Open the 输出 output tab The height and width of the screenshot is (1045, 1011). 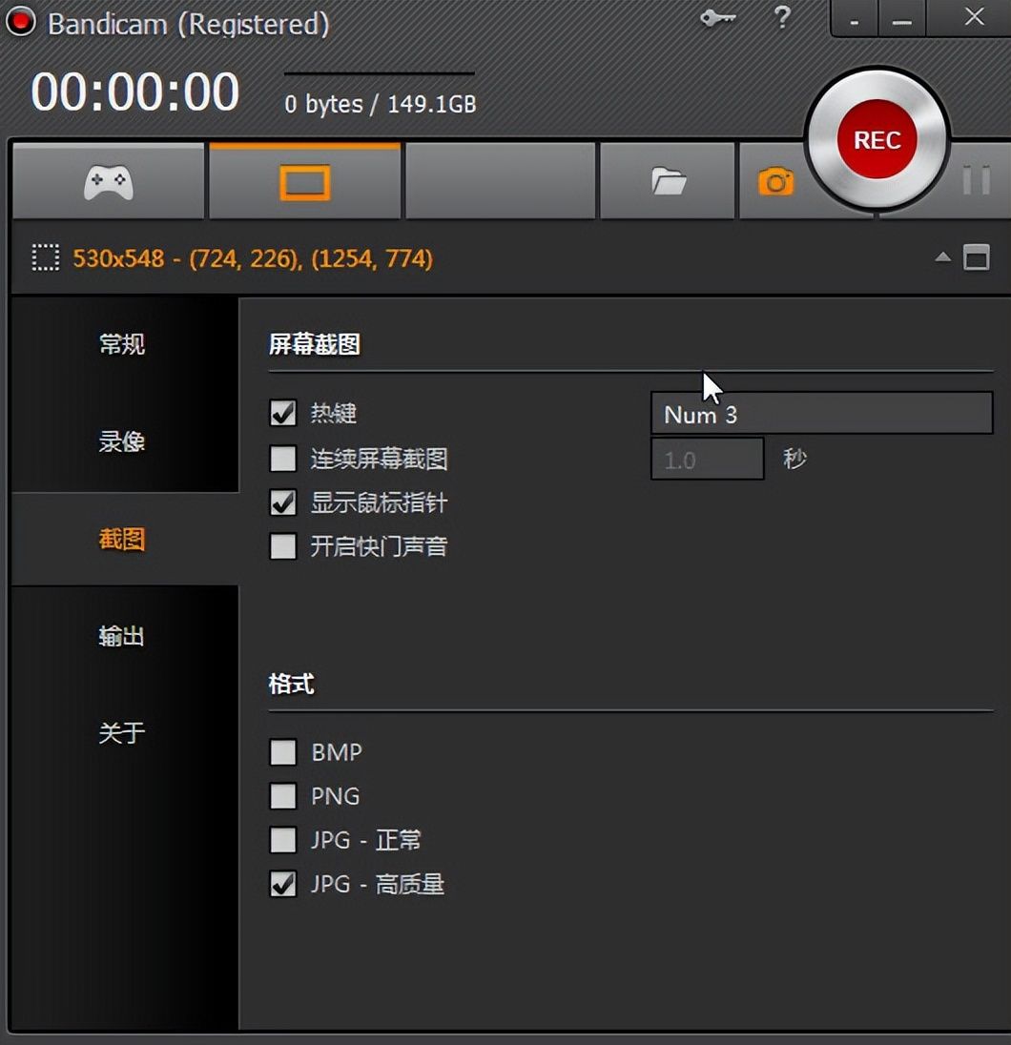point(122,636)
